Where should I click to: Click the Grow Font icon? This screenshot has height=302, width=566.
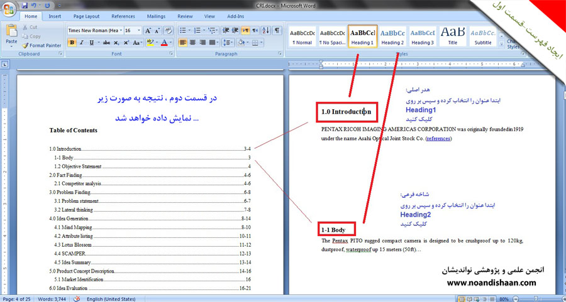pos(148,30)
